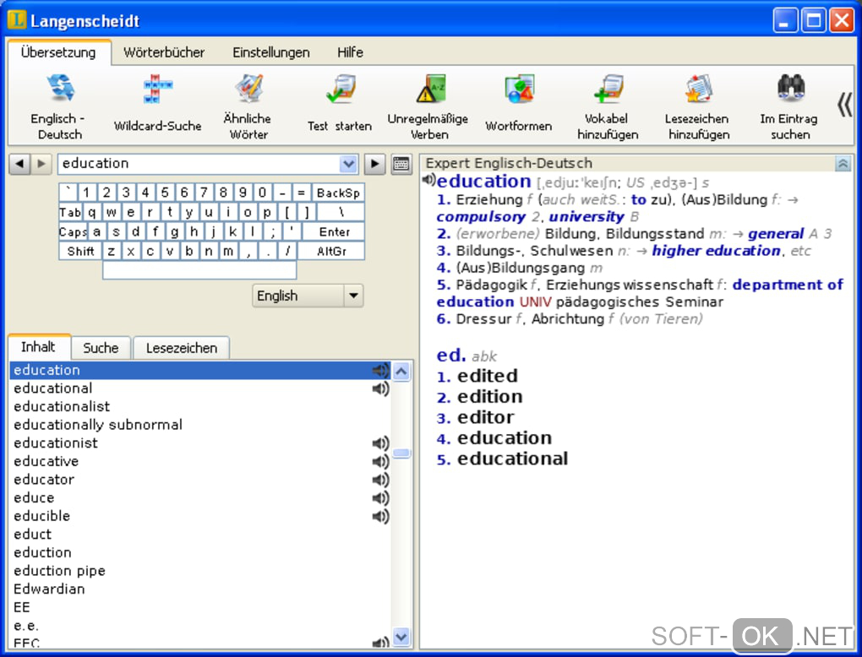Play audio for educe list entry
Screen dimensions: 862x657
(381, 497)
